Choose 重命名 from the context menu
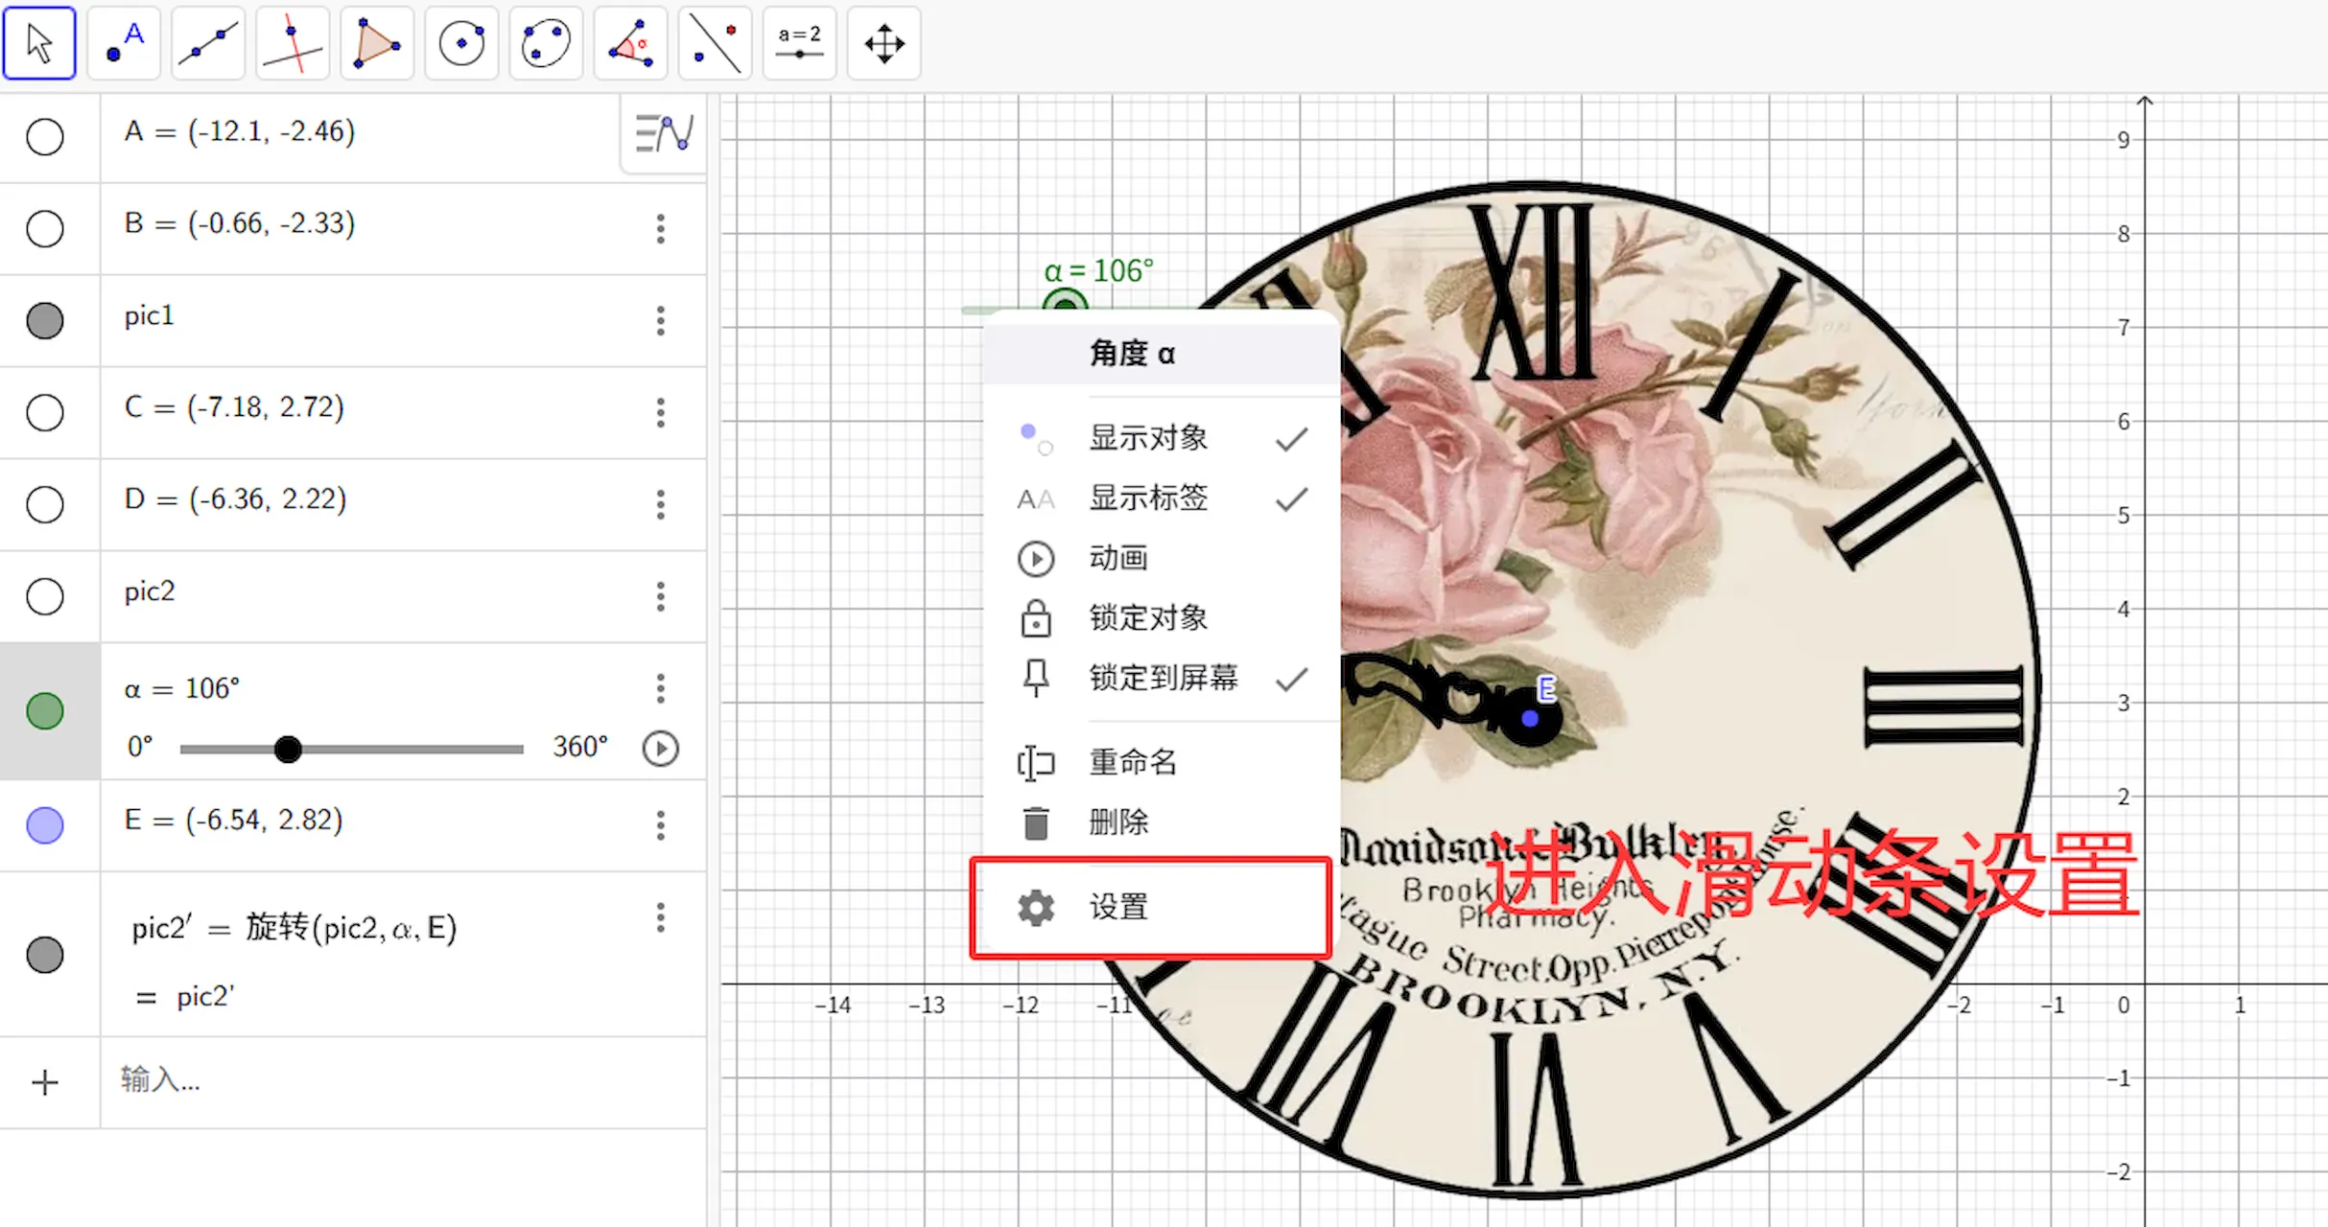 (1132, 762)
